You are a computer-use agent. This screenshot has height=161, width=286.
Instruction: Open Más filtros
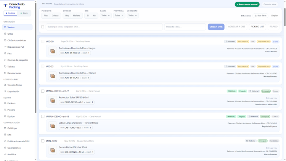click(x=260, y=16)
